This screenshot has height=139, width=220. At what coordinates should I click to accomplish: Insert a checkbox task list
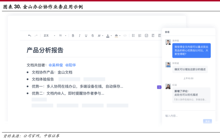[x=146, y=36]
